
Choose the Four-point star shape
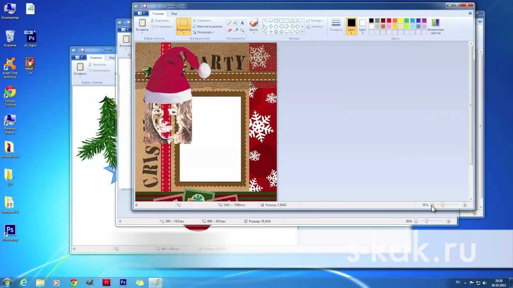[271, 32]
